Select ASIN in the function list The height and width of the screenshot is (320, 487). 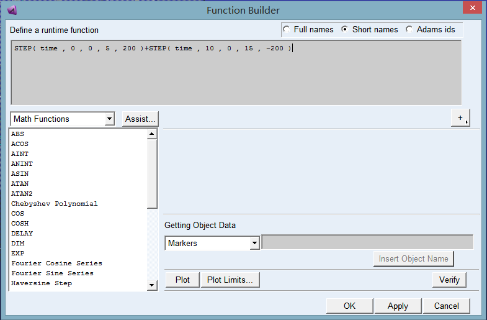(x=20, y=173)
